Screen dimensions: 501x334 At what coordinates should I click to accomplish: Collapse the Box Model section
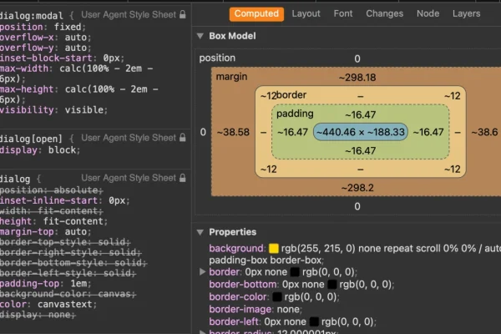point(200,36)
